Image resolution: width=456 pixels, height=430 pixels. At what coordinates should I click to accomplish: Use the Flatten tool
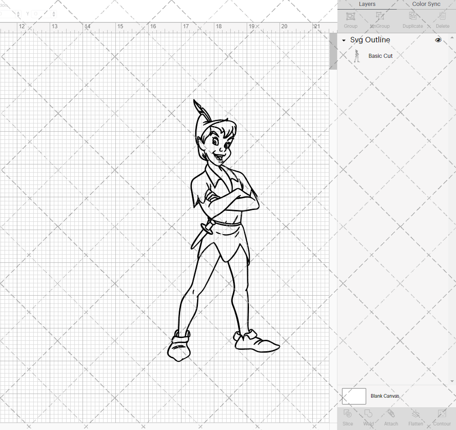point(415,417)
